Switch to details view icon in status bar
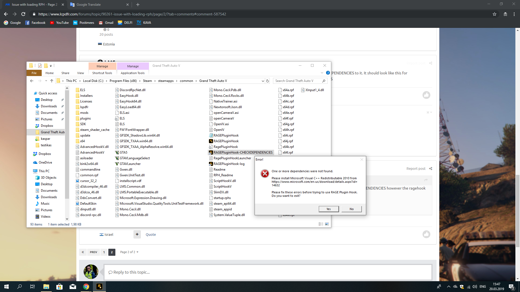The image size is (520, 292). (321, 224)
